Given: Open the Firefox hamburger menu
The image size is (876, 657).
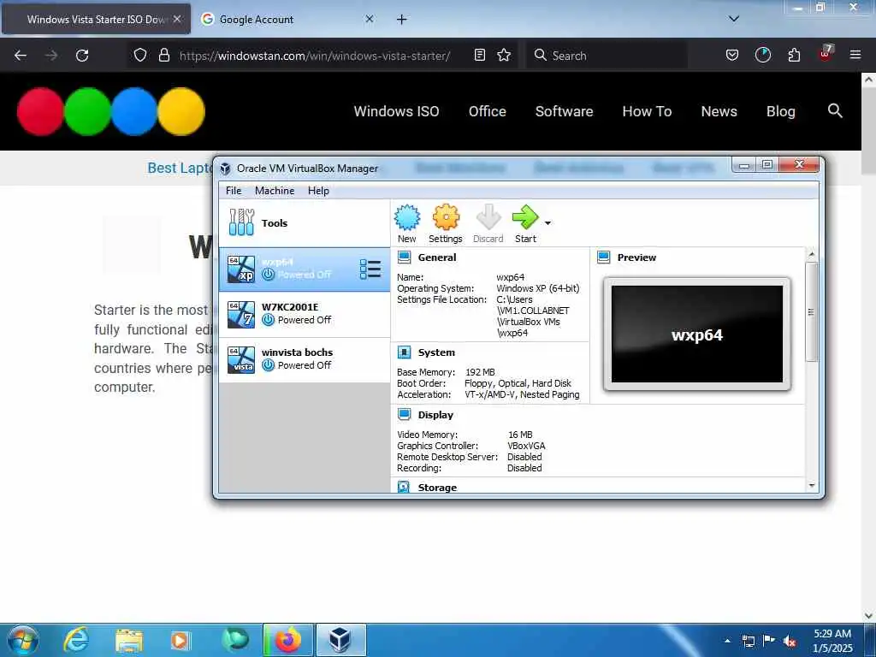Looking at the screenshot, I should [855, 55].
